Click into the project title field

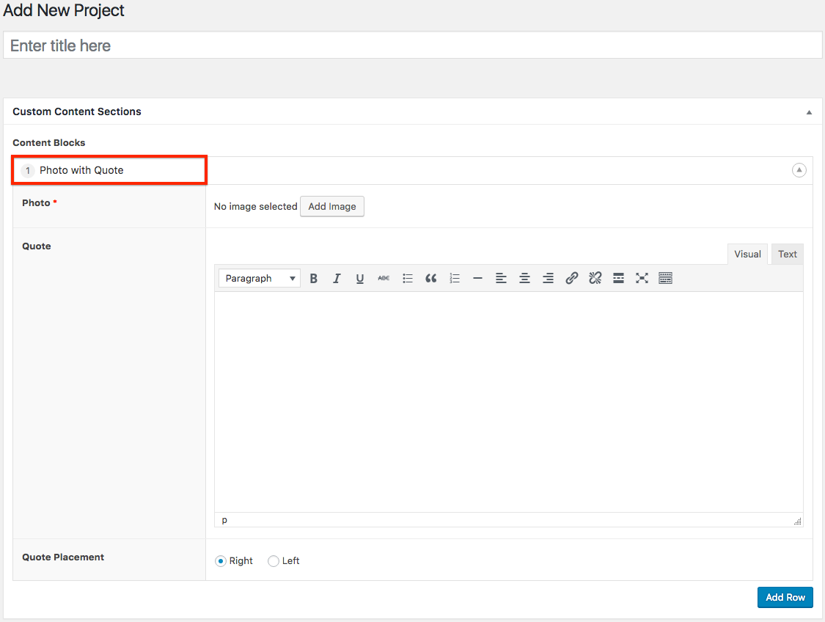(412, 45)
